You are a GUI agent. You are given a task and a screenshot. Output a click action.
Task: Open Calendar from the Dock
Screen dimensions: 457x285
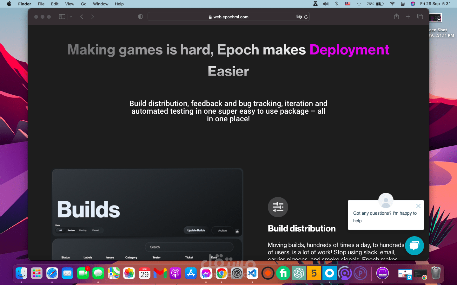click(144, 273)
